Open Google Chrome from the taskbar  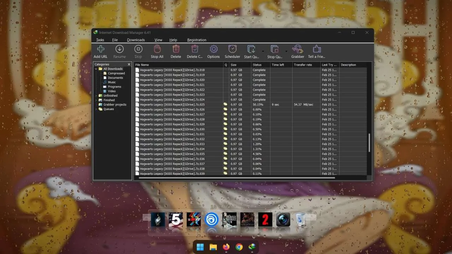tap(239, 247)
